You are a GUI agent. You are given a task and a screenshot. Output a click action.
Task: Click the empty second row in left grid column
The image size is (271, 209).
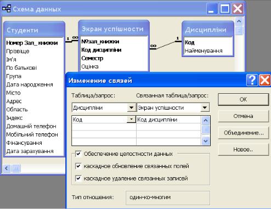click(104, 127)
